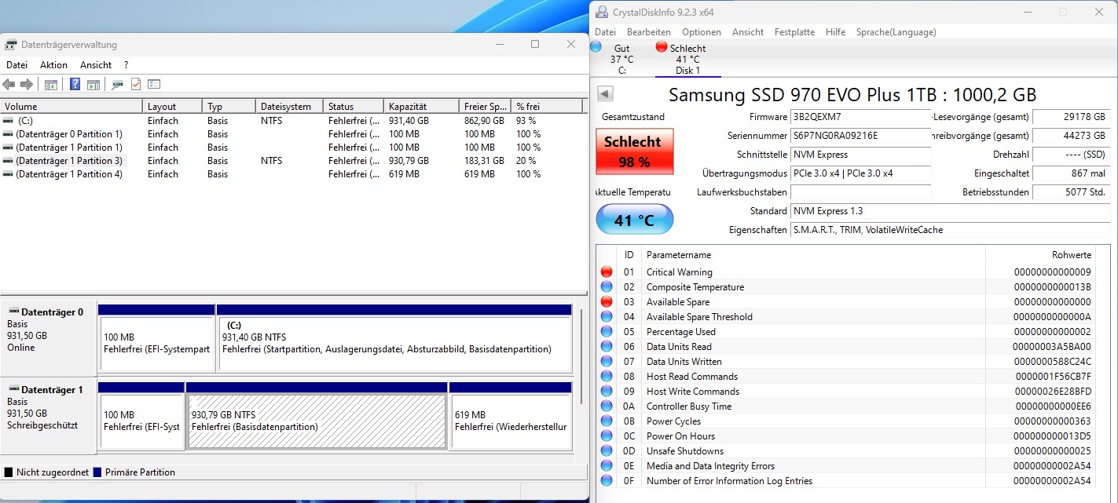Toggle the console tree pane icon

51,84
